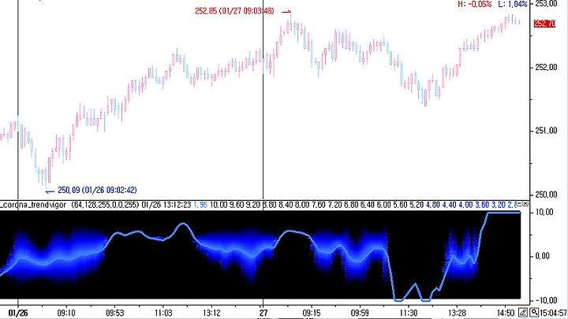Click the 252.00 price axis label

point(546,67)
